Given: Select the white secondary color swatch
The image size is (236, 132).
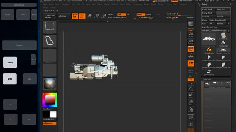Looking at the screenshot, I should [53, 114].
